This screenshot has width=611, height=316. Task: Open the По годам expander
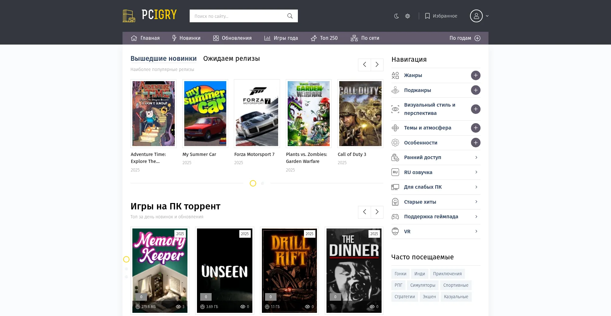477,38
